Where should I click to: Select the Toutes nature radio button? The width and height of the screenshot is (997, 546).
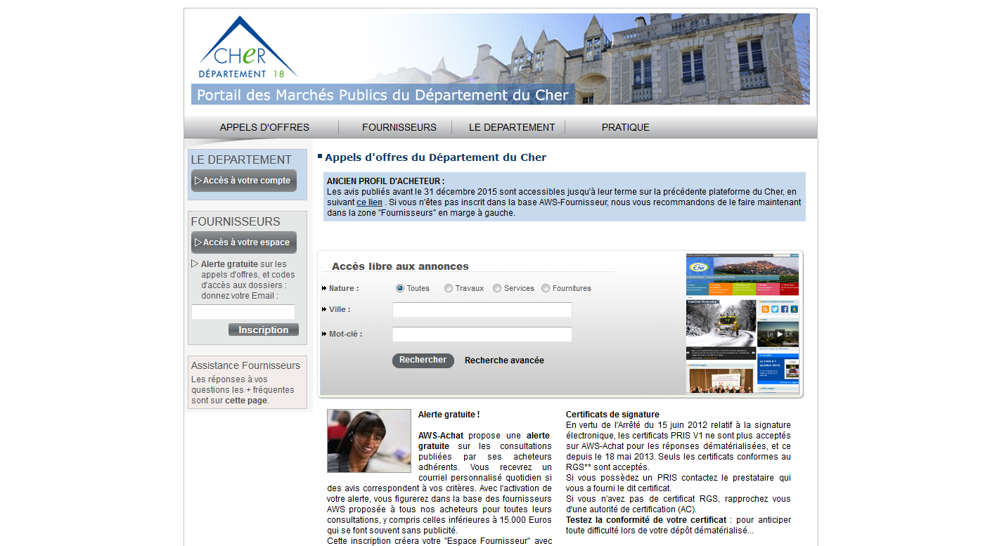(400, 288)
